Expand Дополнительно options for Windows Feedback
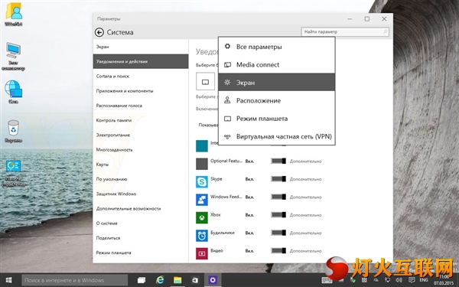This screenshot has height=287, width=459. [305, 197]
